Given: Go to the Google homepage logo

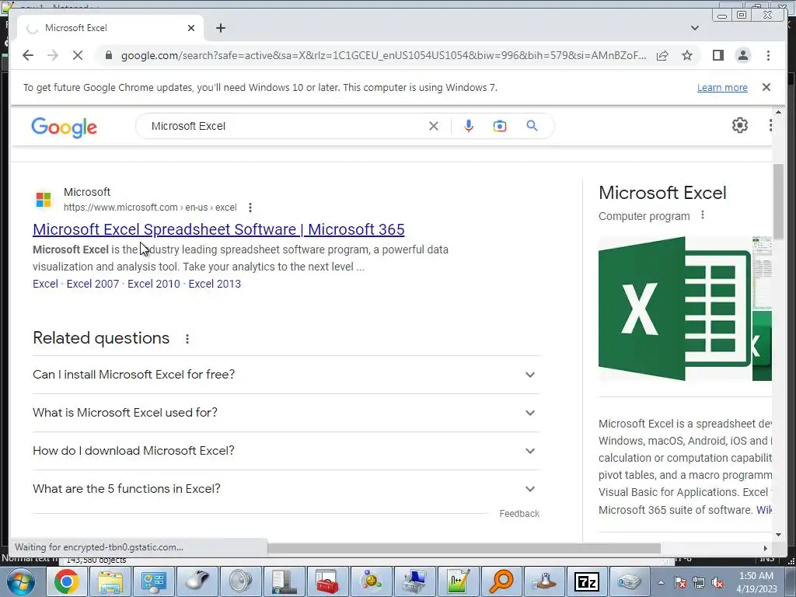Looking at the screenshot, I should click(64, 127).
